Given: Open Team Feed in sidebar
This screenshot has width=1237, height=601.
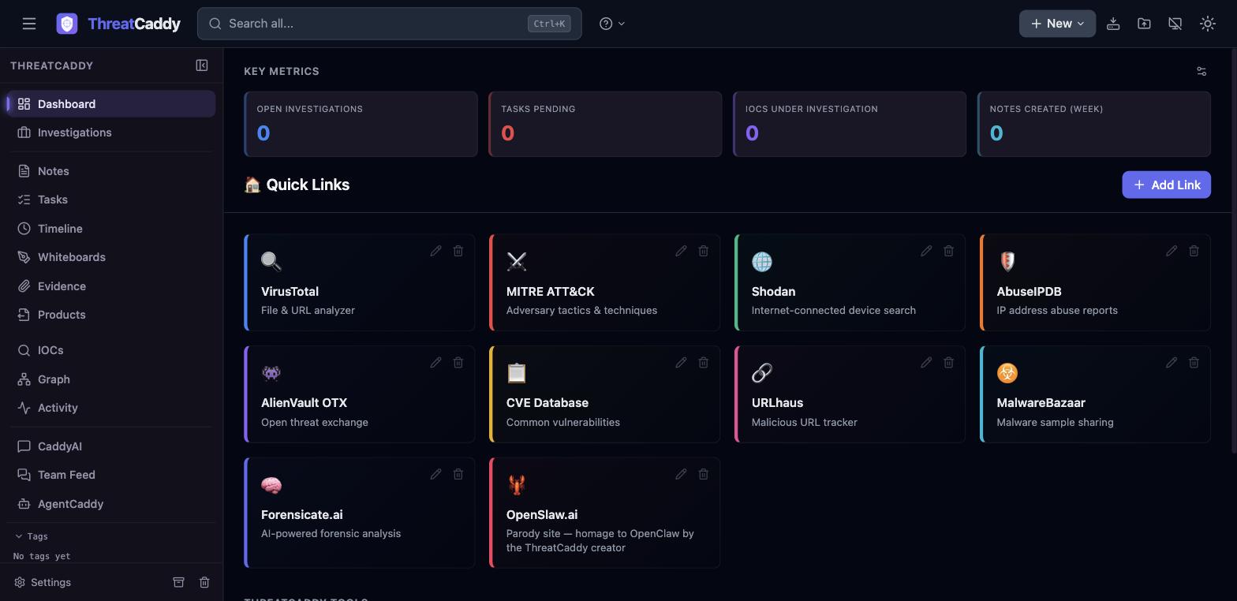Looking at the screenshot, I should pyautogui.click(x=110, y=475).
